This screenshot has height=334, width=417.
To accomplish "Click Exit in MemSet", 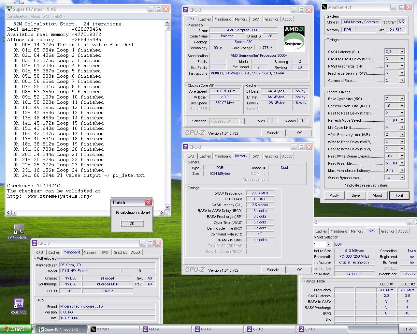I will pyautogui.click(x=399, y=195).
